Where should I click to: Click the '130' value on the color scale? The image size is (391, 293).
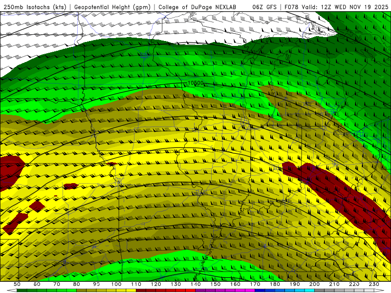point(176,284)
